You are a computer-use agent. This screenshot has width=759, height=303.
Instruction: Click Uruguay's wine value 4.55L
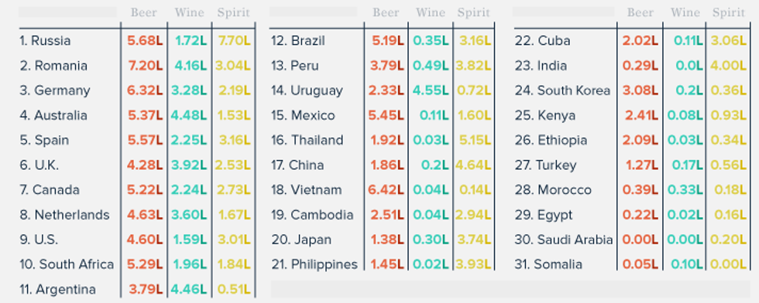pyautogui.click(x=431, y=90)
